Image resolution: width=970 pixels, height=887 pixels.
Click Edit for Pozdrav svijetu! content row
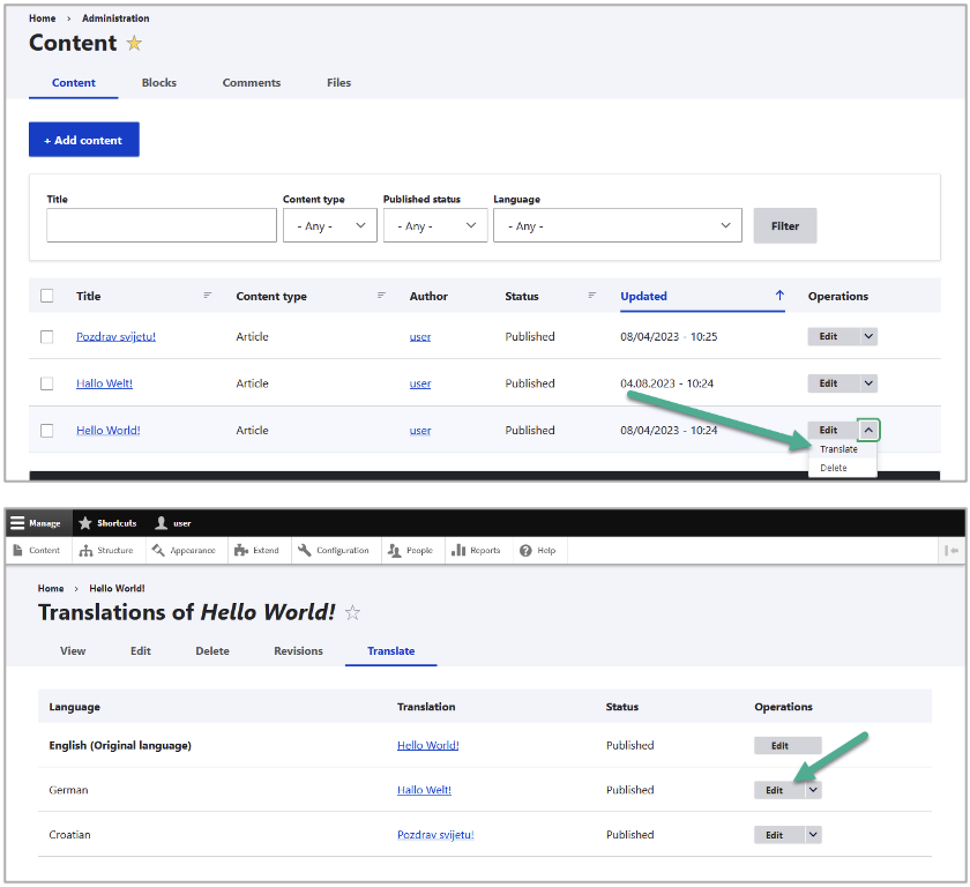pos(834,336)
